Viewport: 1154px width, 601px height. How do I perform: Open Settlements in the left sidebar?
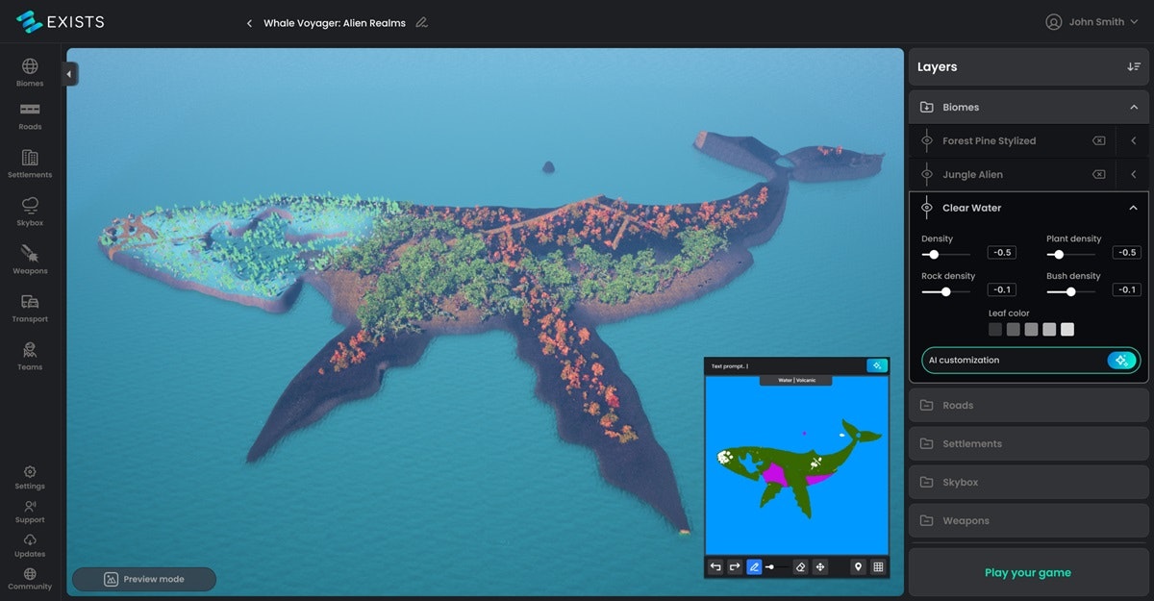(30, 163)
